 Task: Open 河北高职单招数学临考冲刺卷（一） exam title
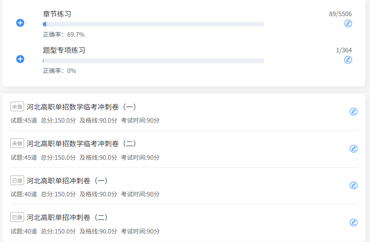(81, 107)
